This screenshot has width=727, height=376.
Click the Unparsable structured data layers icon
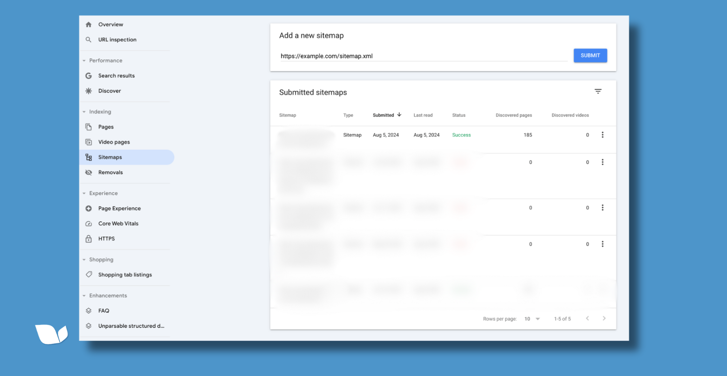click(88, 326)
